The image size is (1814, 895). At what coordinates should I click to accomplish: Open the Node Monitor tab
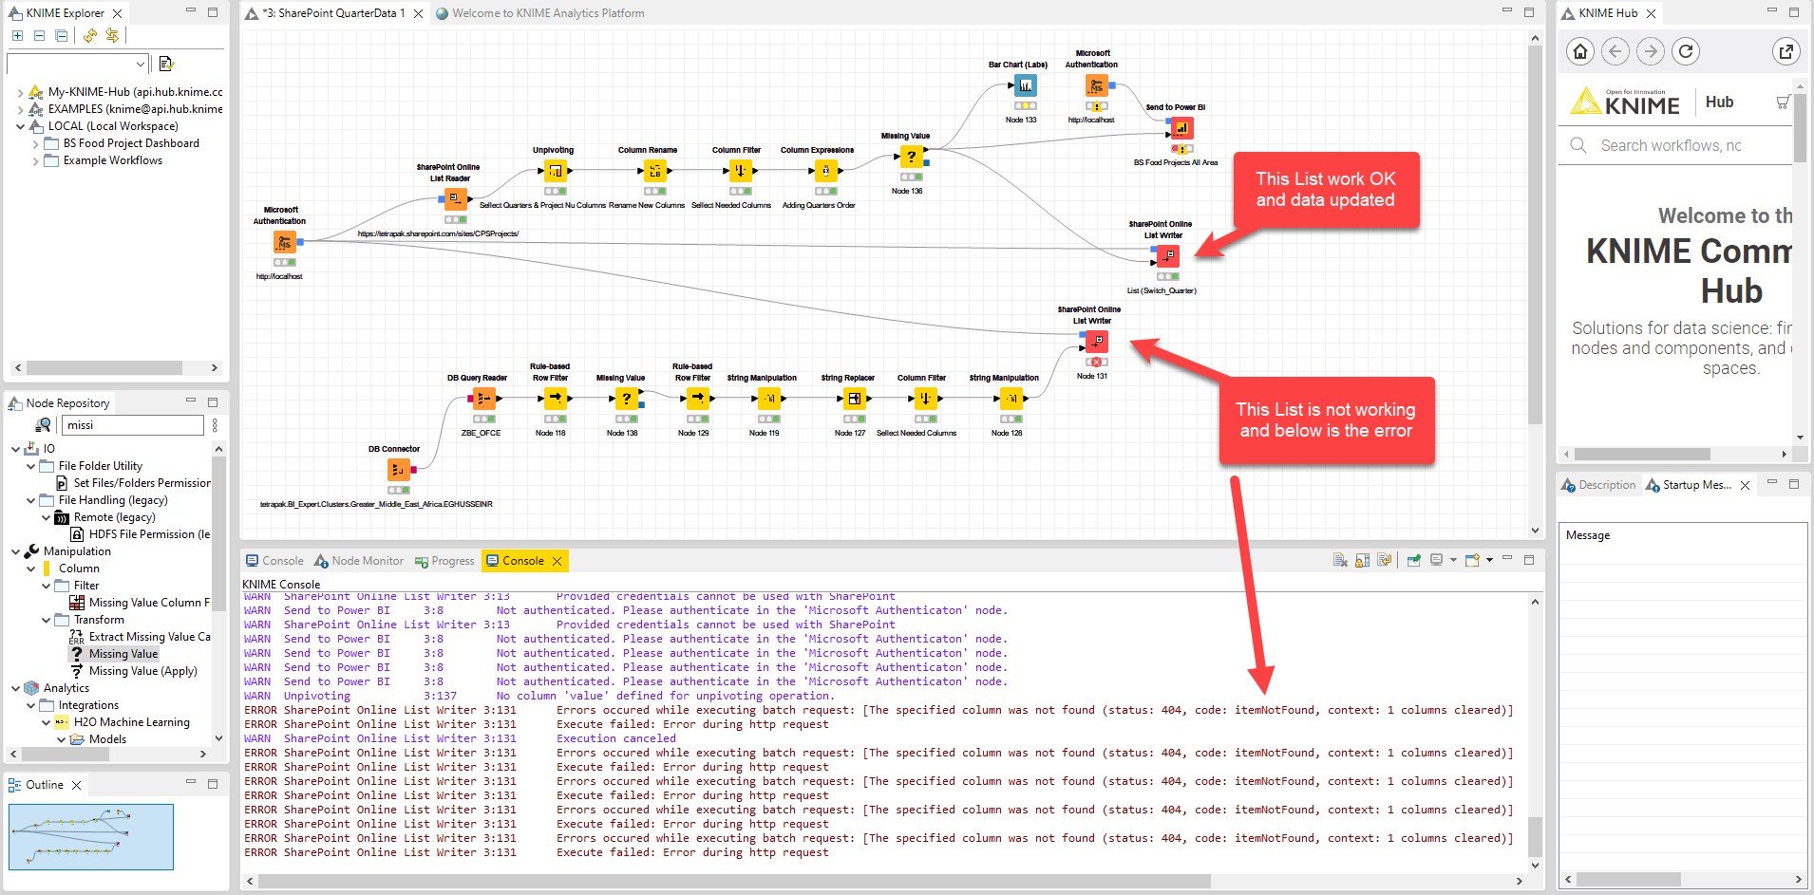[359, 561]
